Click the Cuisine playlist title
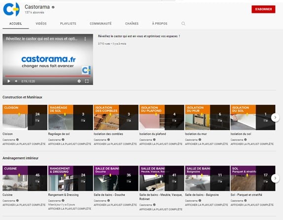283x220 pixels. (7, 195)
